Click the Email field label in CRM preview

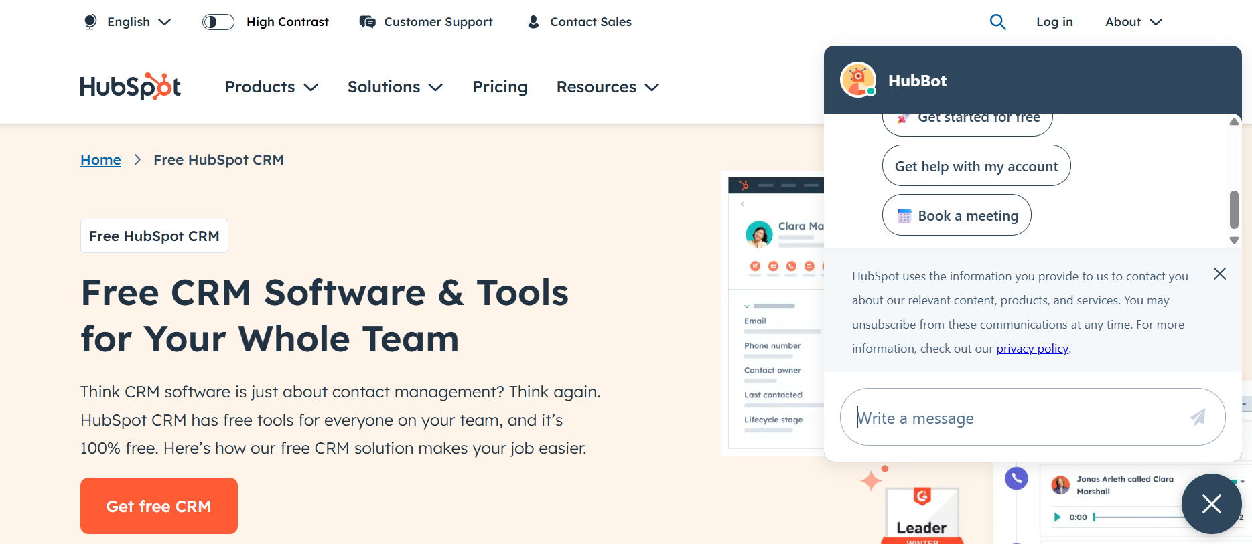(x=755, y=321)
